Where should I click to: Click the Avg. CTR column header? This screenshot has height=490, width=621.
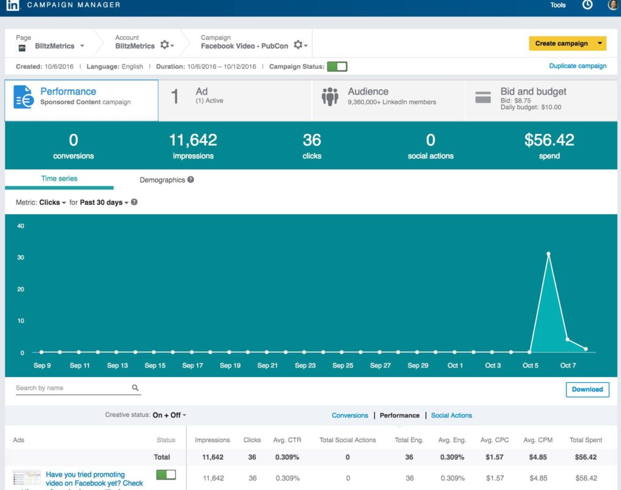tap(287, 440)
